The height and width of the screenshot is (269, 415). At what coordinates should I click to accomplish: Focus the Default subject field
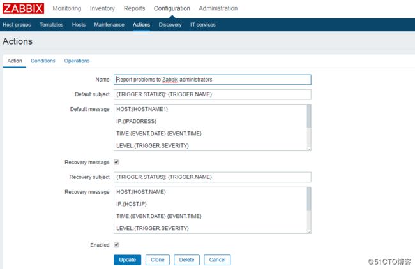click(213, 94)
